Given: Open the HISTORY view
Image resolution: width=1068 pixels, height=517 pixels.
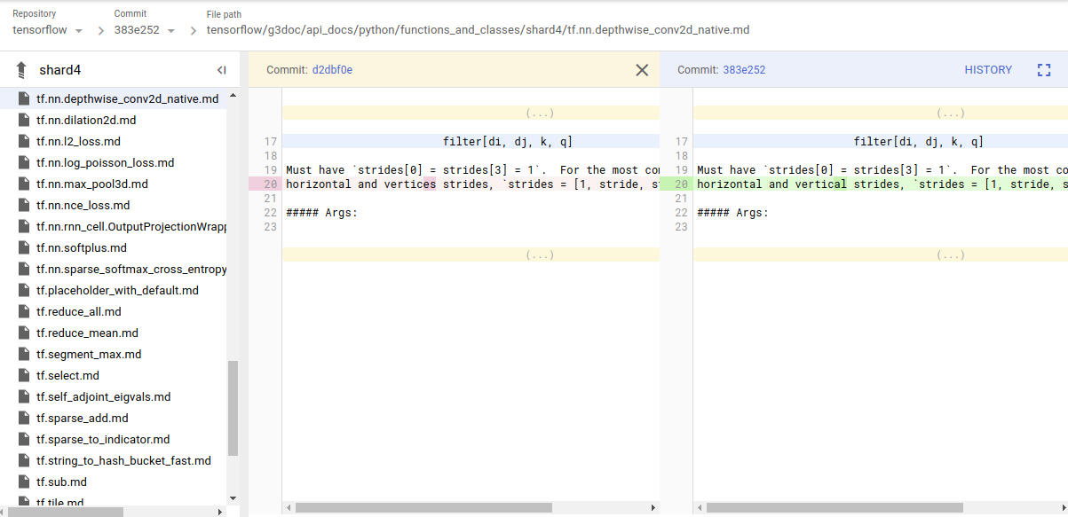Looking at the screenshot, I should (x=988, y=70).
